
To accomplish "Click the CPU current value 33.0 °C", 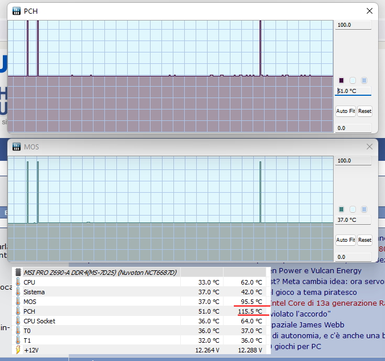I will tap(209, 282).
